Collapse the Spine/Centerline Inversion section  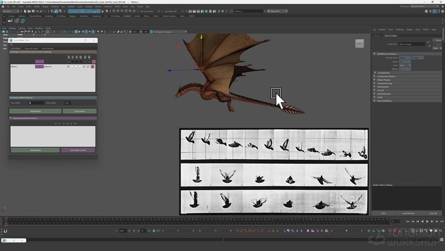click(x=11, y=118)
